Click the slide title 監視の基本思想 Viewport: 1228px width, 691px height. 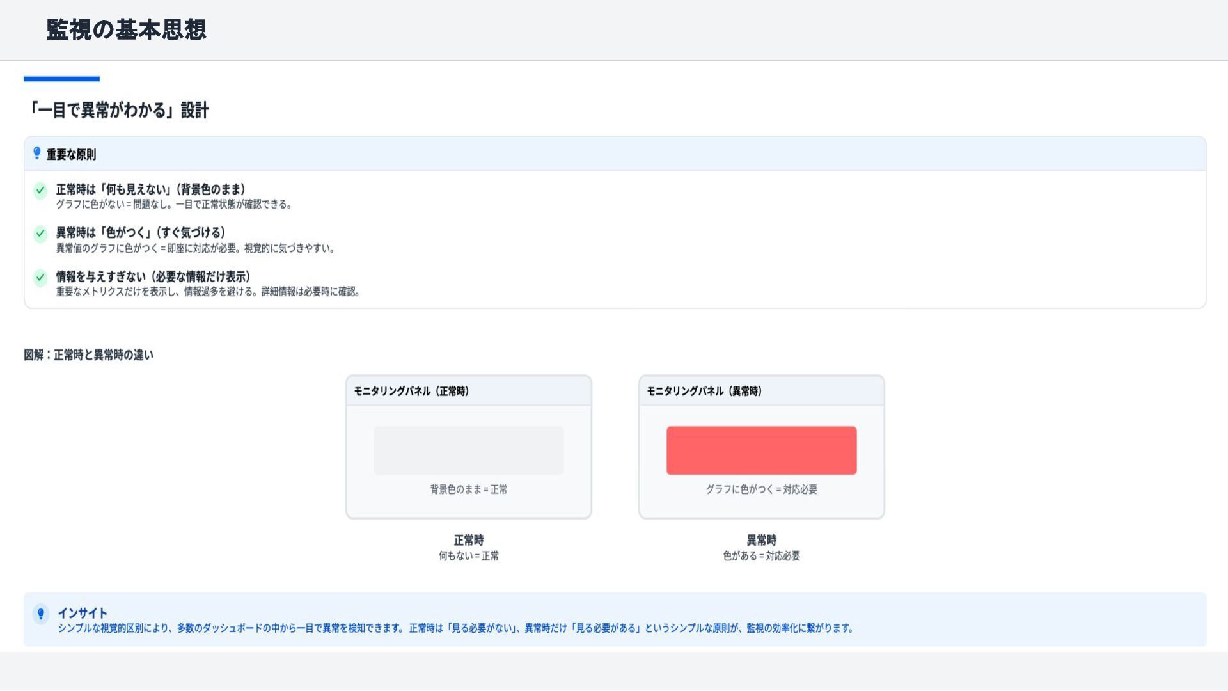tap(126, 29)
